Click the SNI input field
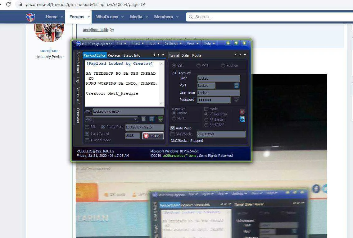Screen dimensions: 353x238 (128, 111)
